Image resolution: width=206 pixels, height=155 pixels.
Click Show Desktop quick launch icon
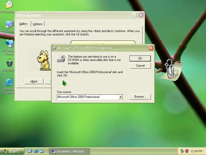[x=30, y=151]
